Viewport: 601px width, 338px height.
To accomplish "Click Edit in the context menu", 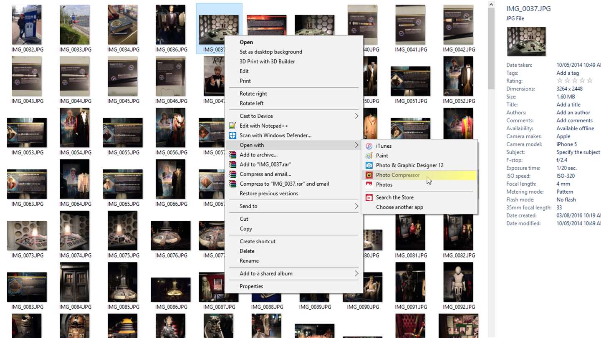I will (244, 71).
